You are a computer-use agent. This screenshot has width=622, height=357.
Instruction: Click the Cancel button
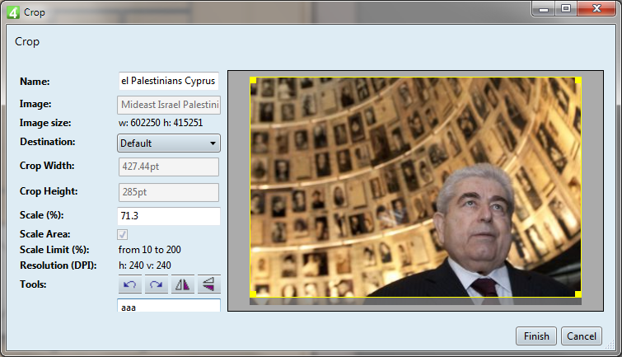(582, 336)
